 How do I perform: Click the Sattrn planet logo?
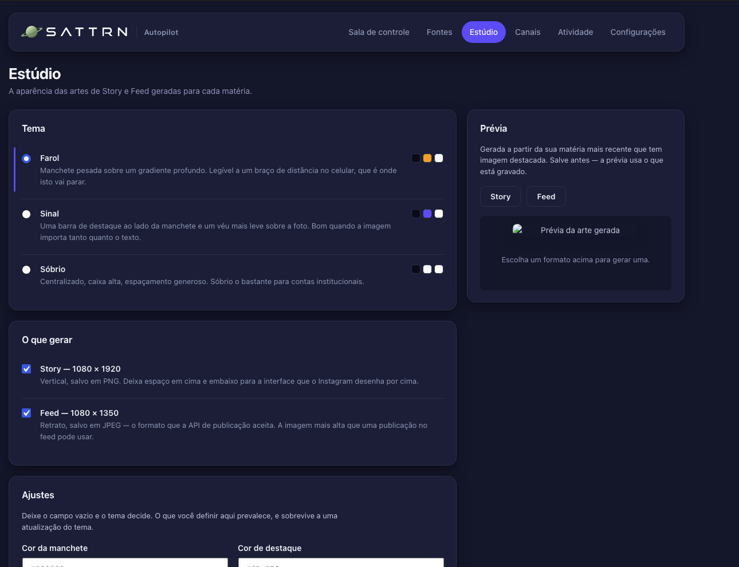32,32
